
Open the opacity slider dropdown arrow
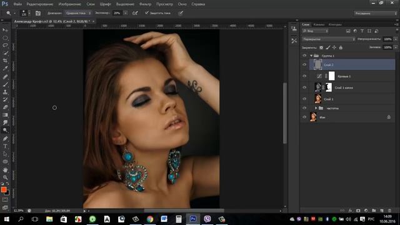pos(396,39)
